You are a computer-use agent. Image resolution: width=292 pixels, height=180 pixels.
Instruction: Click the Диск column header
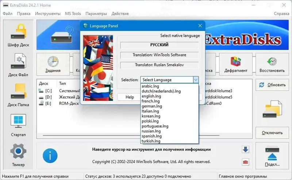pos(43,84)
